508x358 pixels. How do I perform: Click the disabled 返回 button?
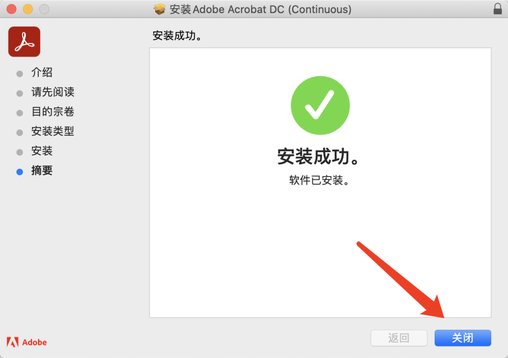[x=399, y=338]
